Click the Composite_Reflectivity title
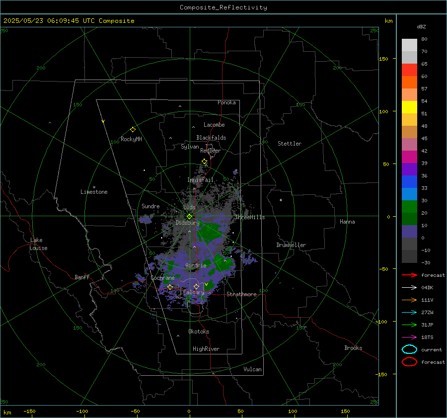This screenshot has height=418, width=447. pyautogui.click(x=223, y=7)
